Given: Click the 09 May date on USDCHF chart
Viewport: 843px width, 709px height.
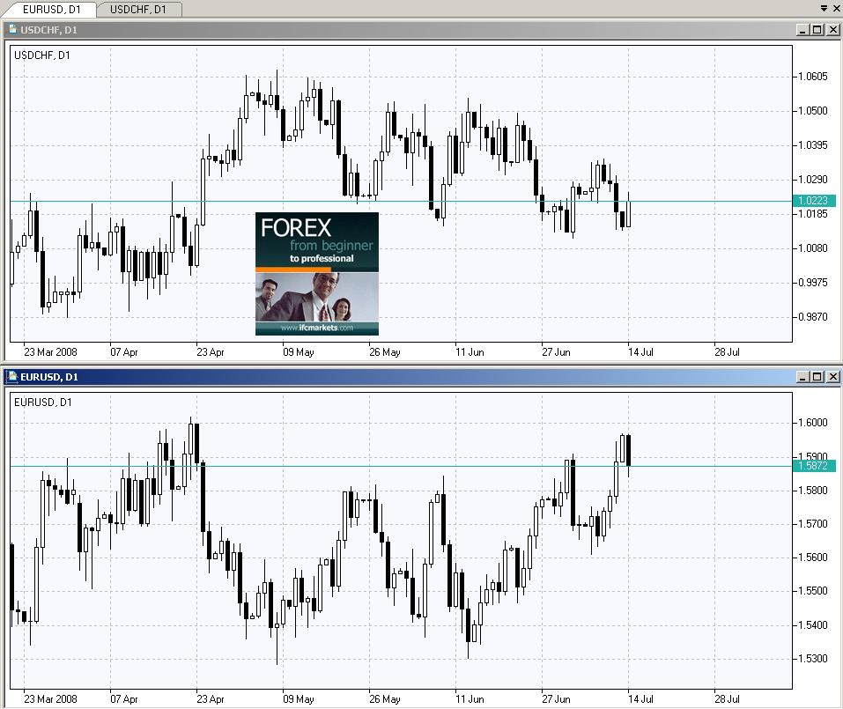Looking at the screenshot, I should coord(299,352).
